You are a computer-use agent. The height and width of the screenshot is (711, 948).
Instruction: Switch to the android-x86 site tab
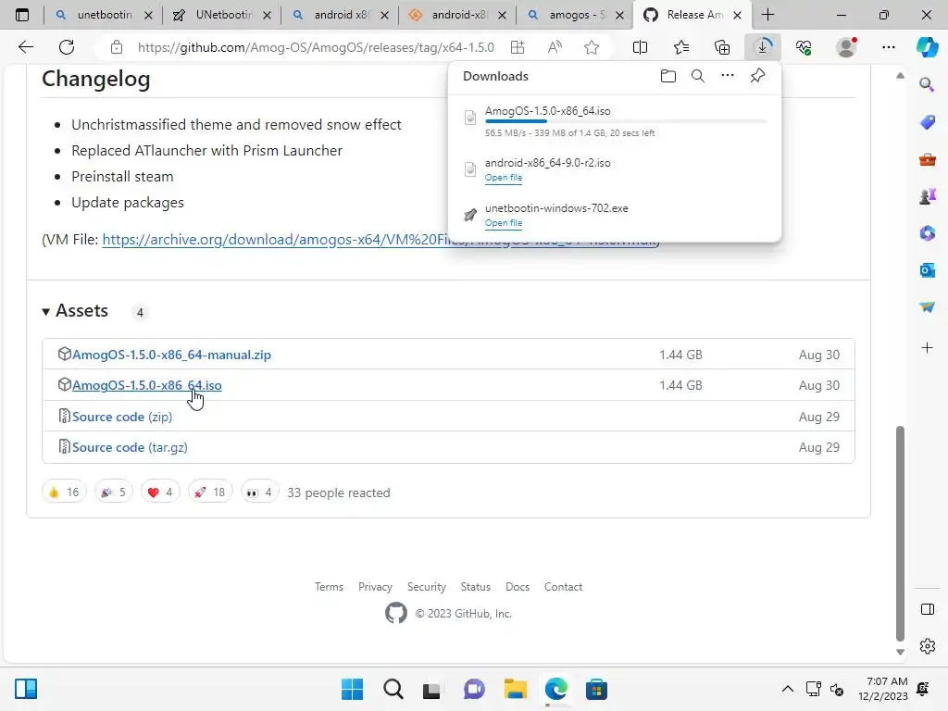pos(458,15)
